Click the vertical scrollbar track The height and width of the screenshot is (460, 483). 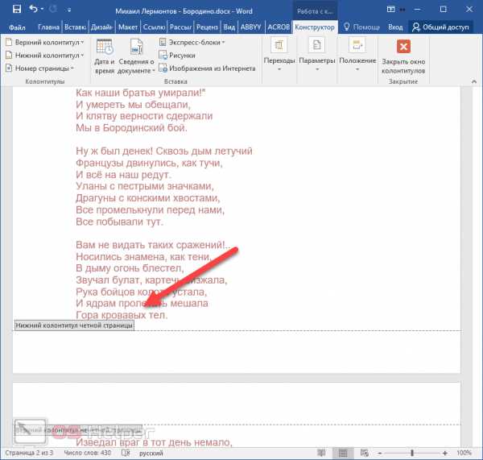click(477, 265)
